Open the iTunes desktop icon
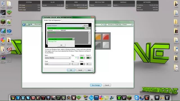Image resolution: width=180 pixels, height=101 pixels. coord(9,31)
